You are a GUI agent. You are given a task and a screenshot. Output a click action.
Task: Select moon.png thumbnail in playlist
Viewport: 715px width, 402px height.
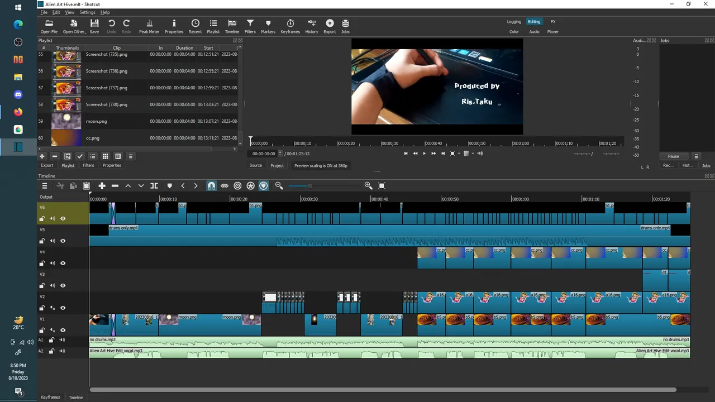click(66, 121)
